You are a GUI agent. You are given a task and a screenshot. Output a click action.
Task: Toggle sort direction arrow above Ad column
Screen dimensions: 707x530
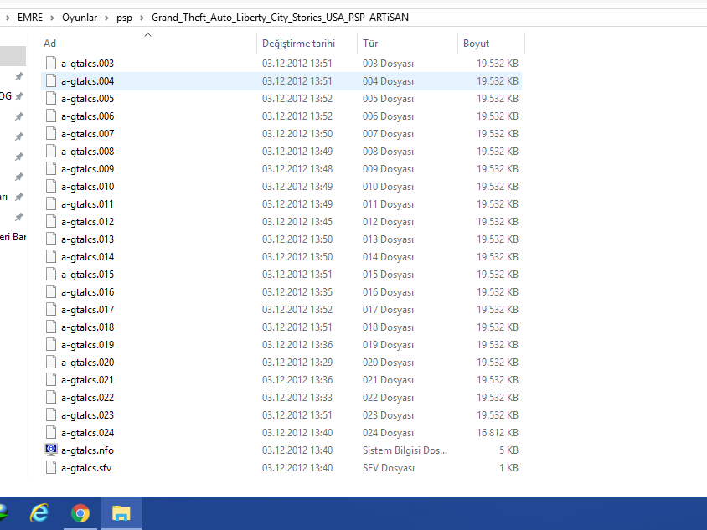coord(148,34)
